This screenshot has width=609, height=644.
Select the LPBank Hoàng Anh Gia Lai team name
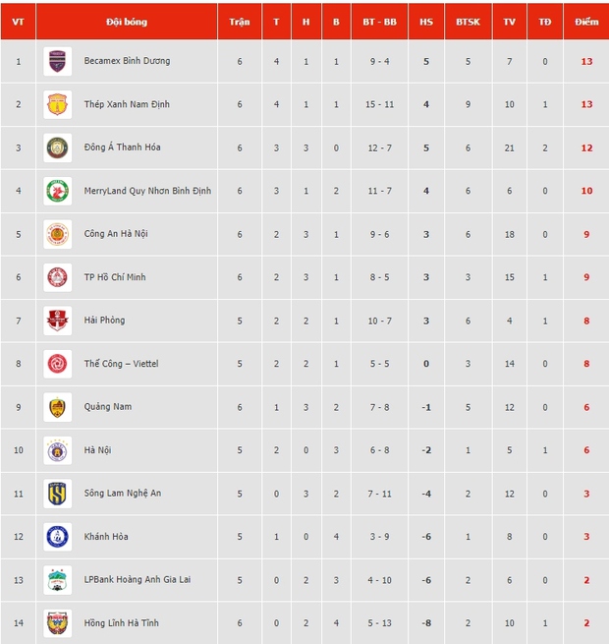click(x=138, y=580)
